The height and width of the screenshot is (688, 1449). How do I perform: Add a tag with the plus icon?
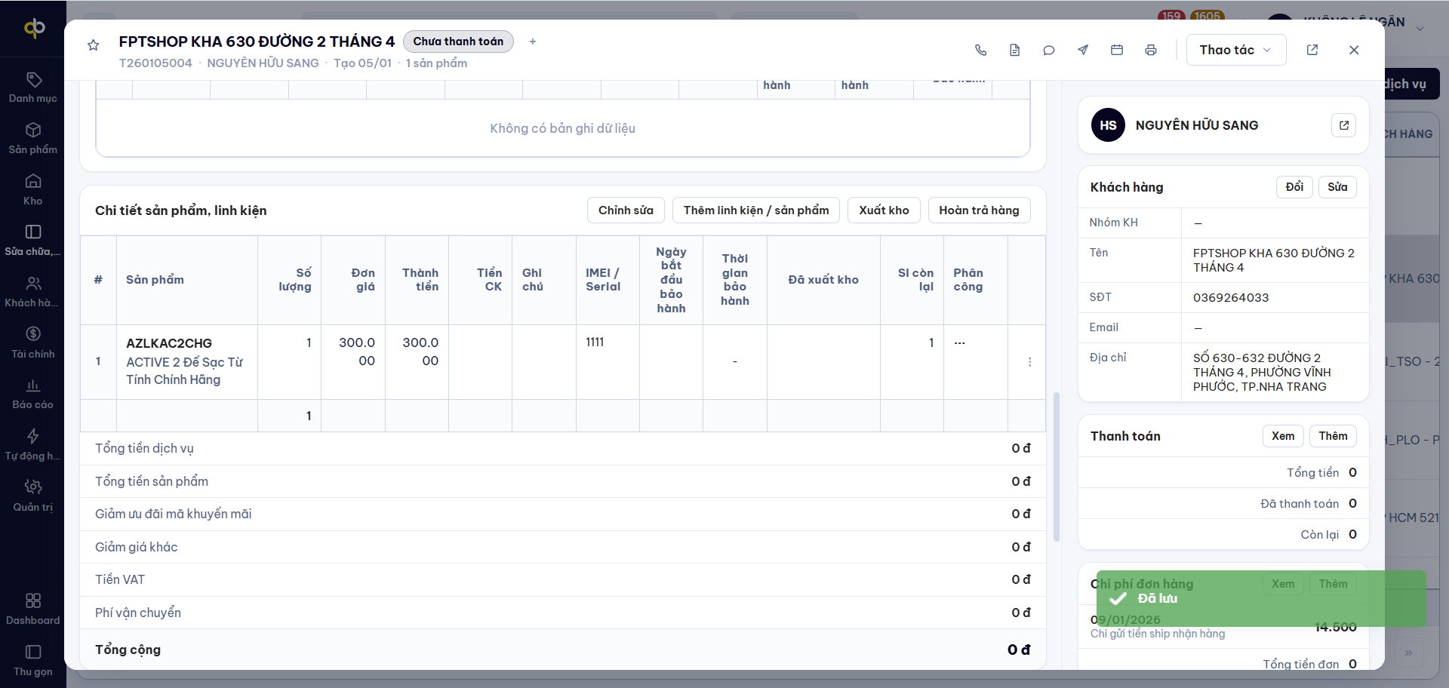(x=533, y=41)
